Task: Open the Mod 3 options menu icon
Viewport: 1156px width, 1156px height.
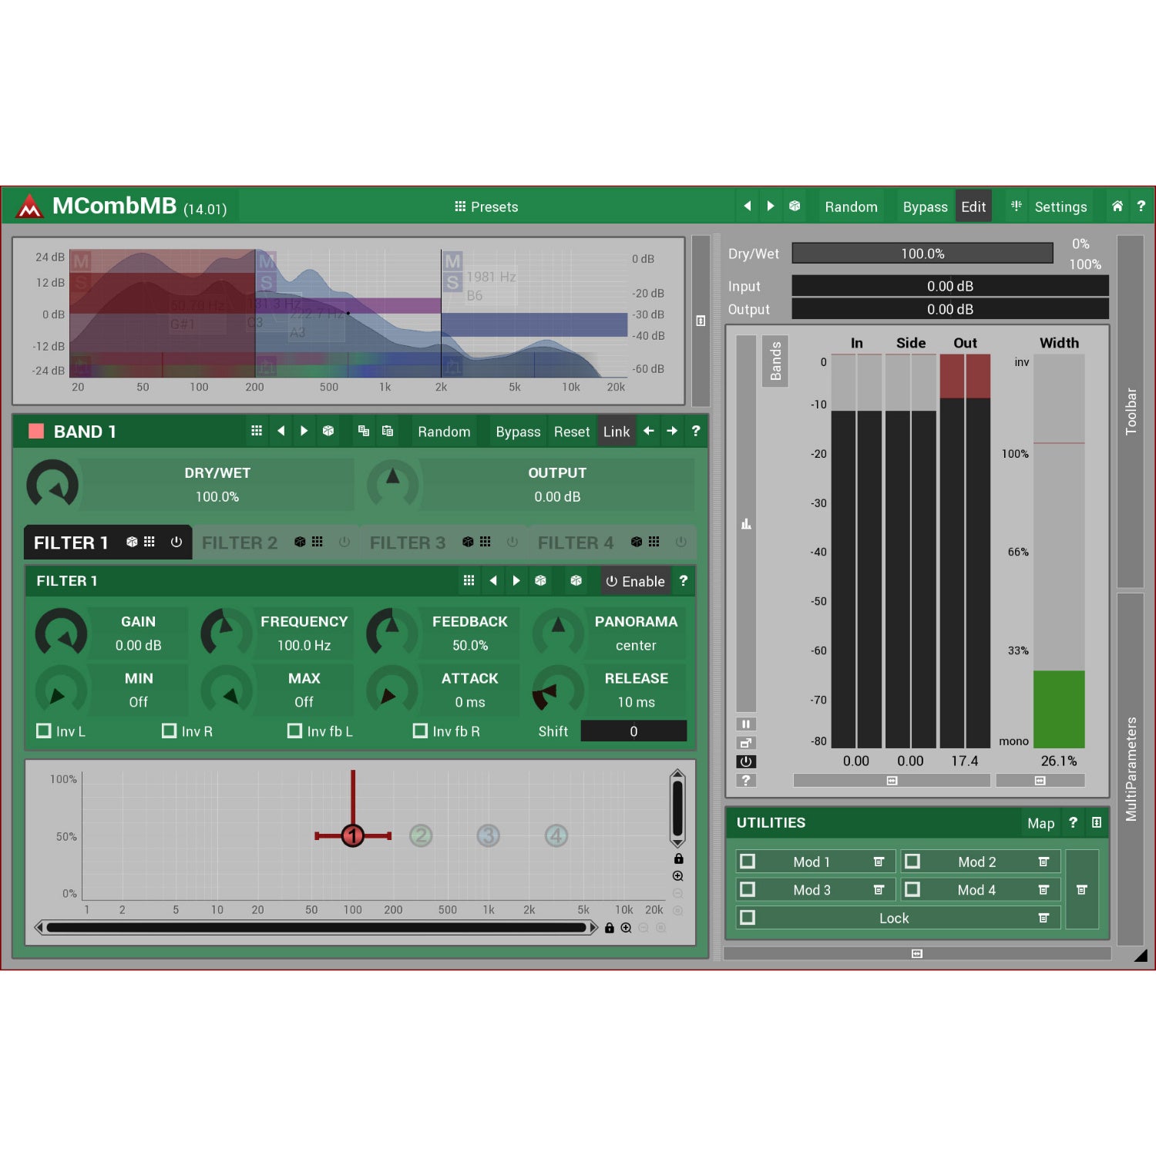Action: tap(879, 889)
